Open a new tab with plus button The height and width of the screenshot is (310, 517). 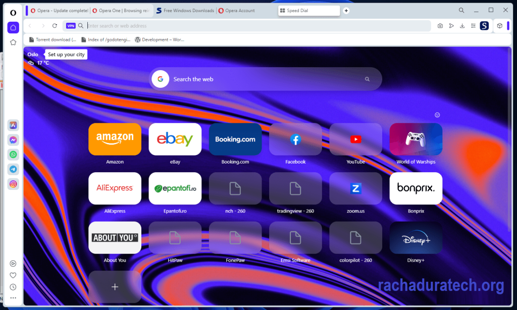pyautogui.click(x=346, y=11)
